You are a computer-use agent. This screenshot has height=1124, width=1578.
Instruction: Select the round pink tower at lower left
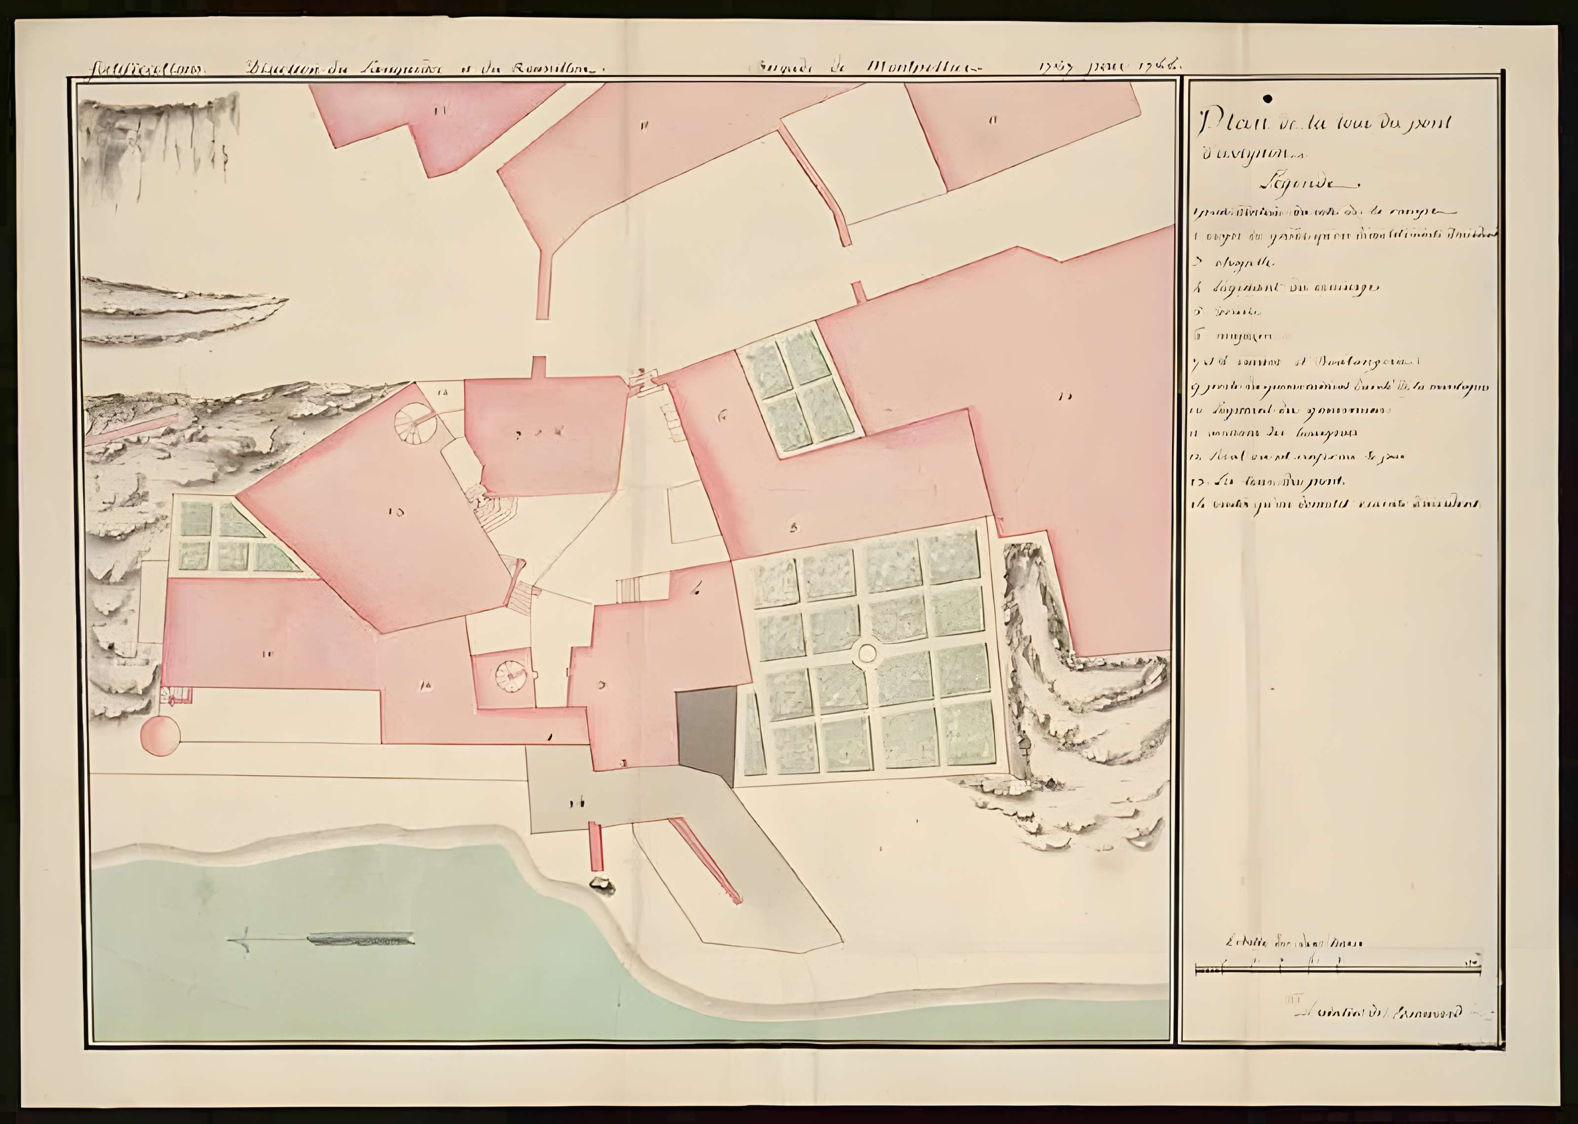[160, 735]
